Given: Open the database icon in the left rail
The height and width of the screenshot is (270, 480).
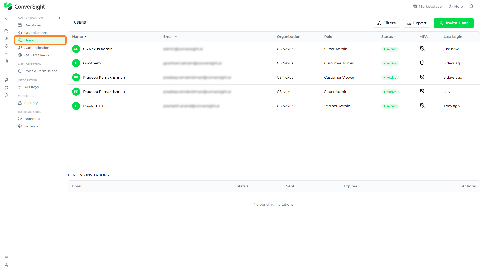Looking at the screenshot, I should pos(6,73).
